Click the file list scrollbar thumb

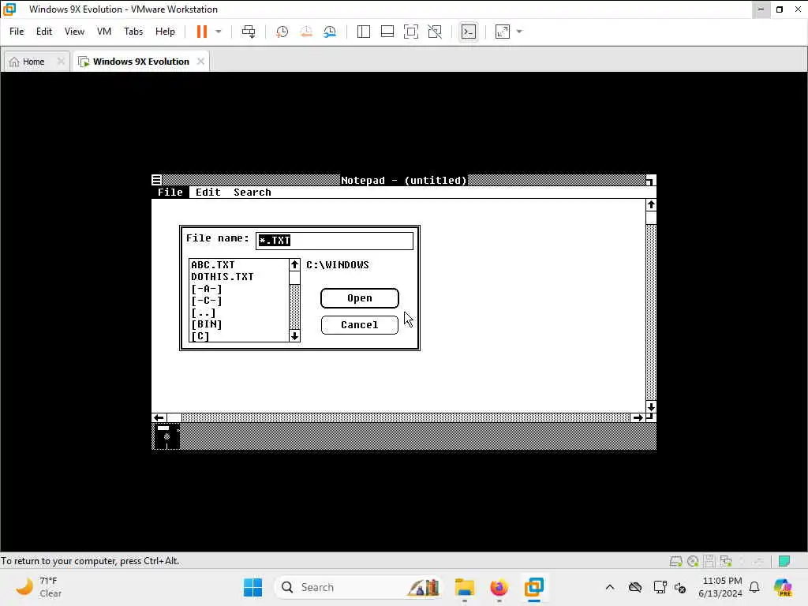pyautogui.click(x=294, y=278)
